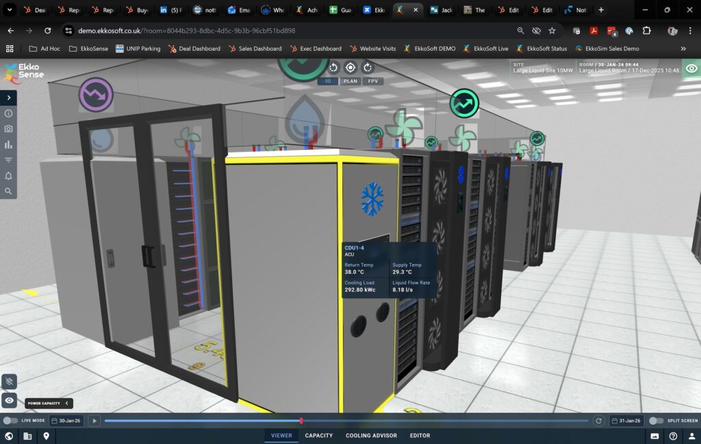Click the camera snapshot icon in sidebar
This screenshot has width=701, height=444.
8,129
